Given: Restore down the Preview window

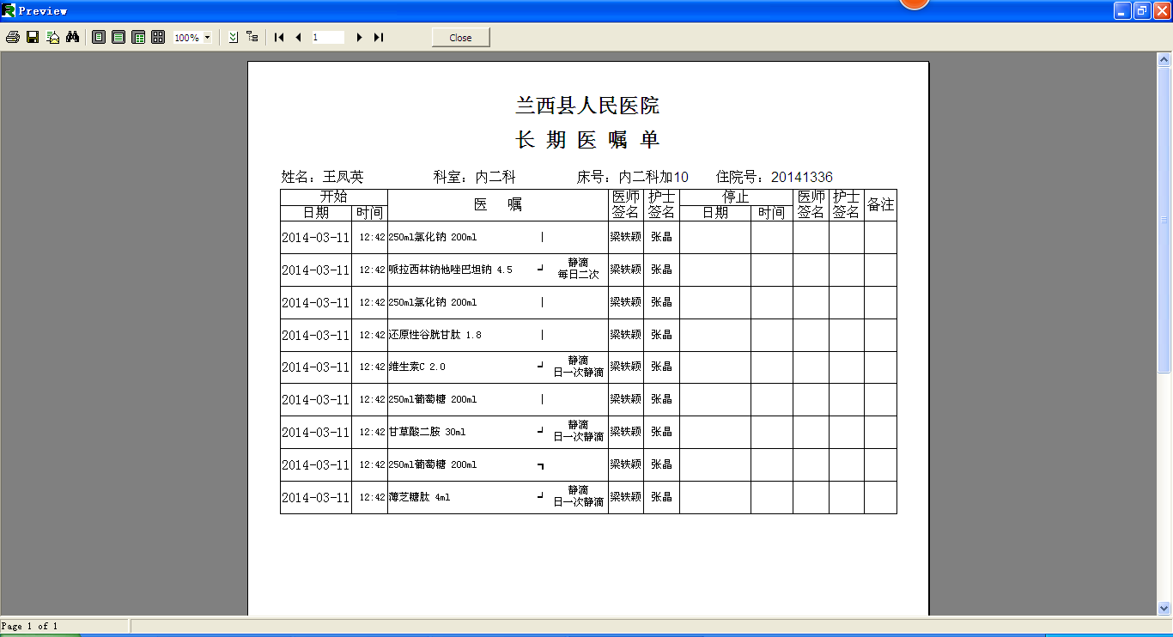Looking at the screenshot, I should 1142,10.
